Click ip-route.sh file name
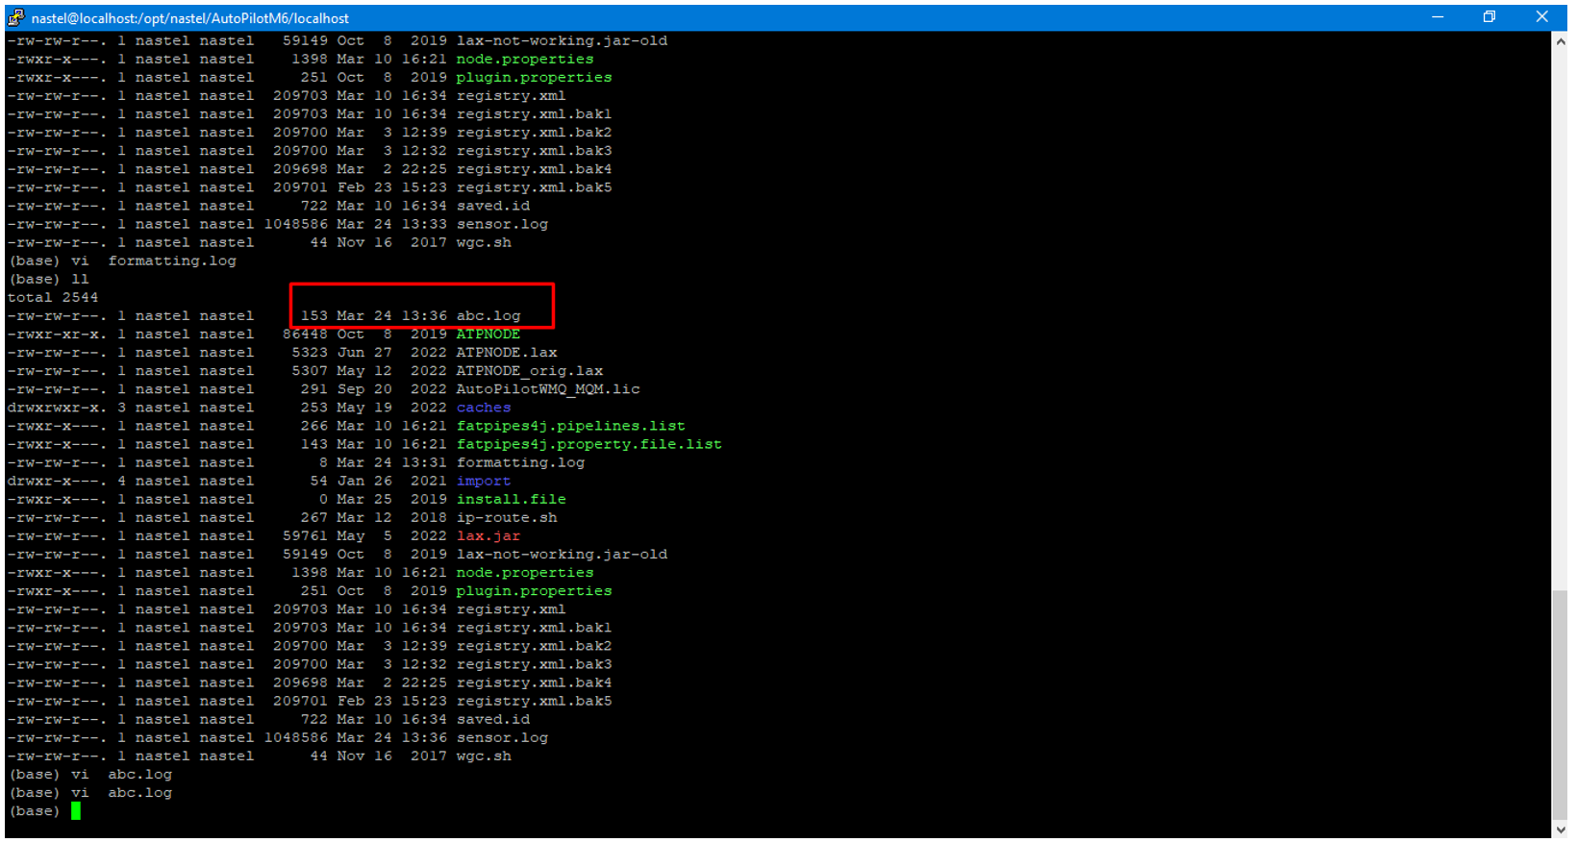The width and height of the screenshot is (1577, 843). [x=507, y=517]
